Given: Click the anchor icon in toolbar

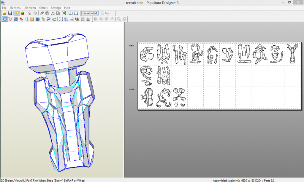Looking at the screenshot, I should coord(53,13).
